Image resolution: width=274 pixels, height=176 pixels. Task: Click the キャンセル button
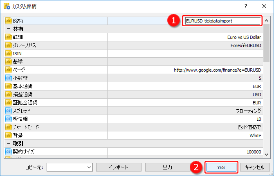[255, 167]
